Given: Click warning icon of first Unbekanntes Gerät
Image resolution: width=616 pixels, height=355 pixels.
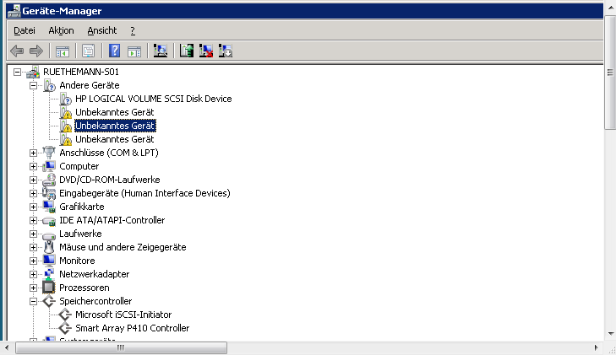Looking at the screenshot, I should (x=65, y=112).
